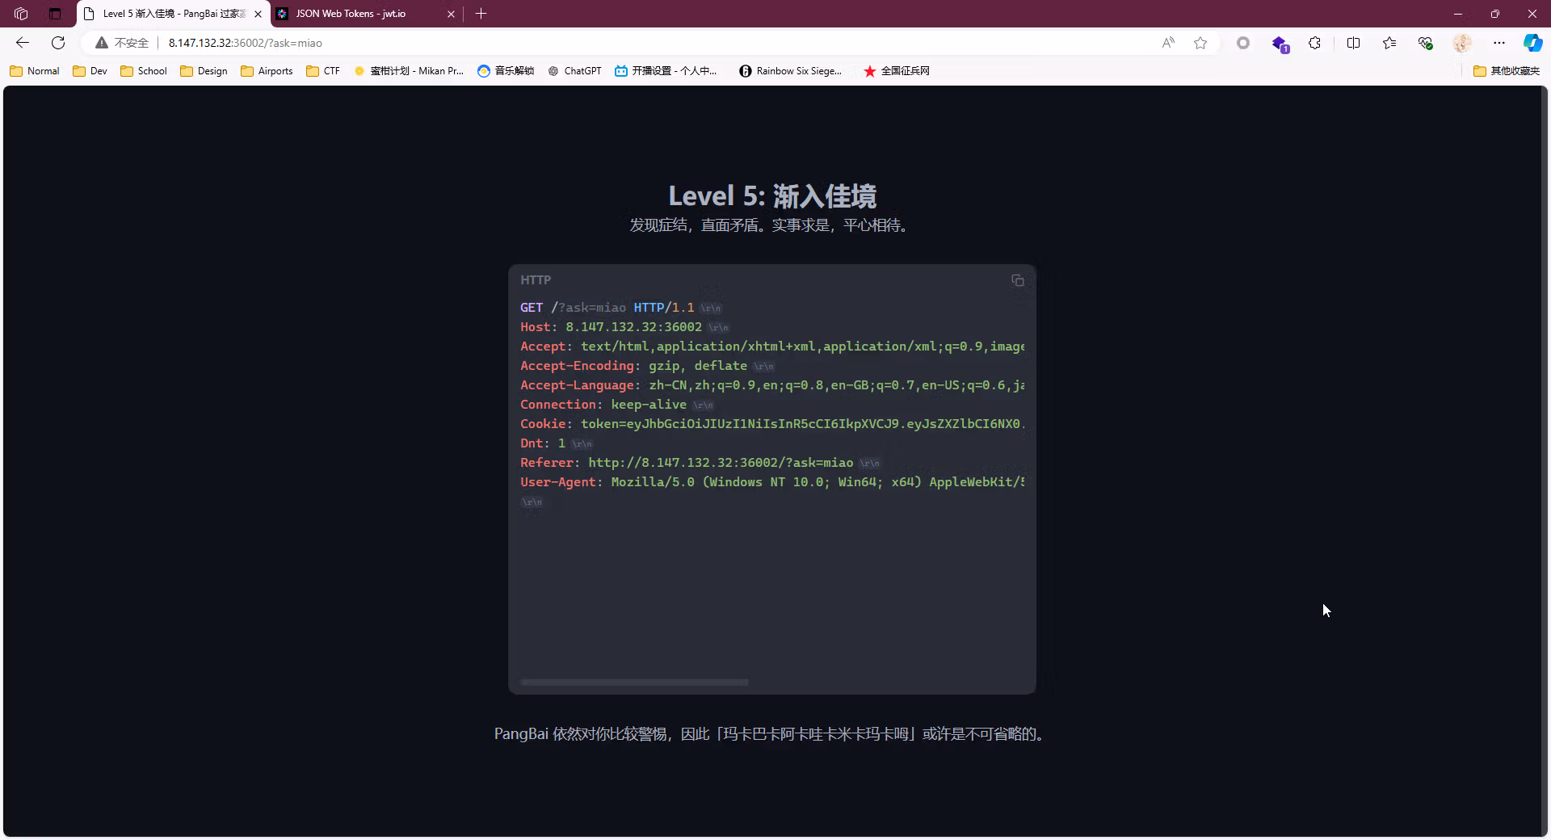
Task: Select the Level 5 PangBai tab
Action: [166, 14]
